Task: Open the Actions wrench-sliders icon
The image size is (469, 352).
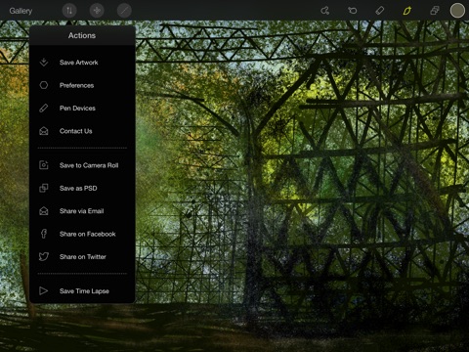Action: [69, 11]
